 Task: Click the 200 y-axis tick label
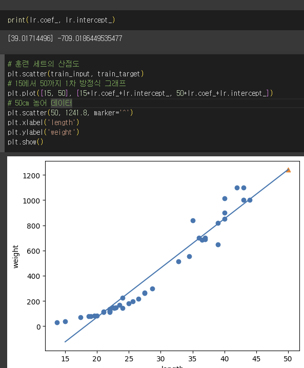pos(33,301)
